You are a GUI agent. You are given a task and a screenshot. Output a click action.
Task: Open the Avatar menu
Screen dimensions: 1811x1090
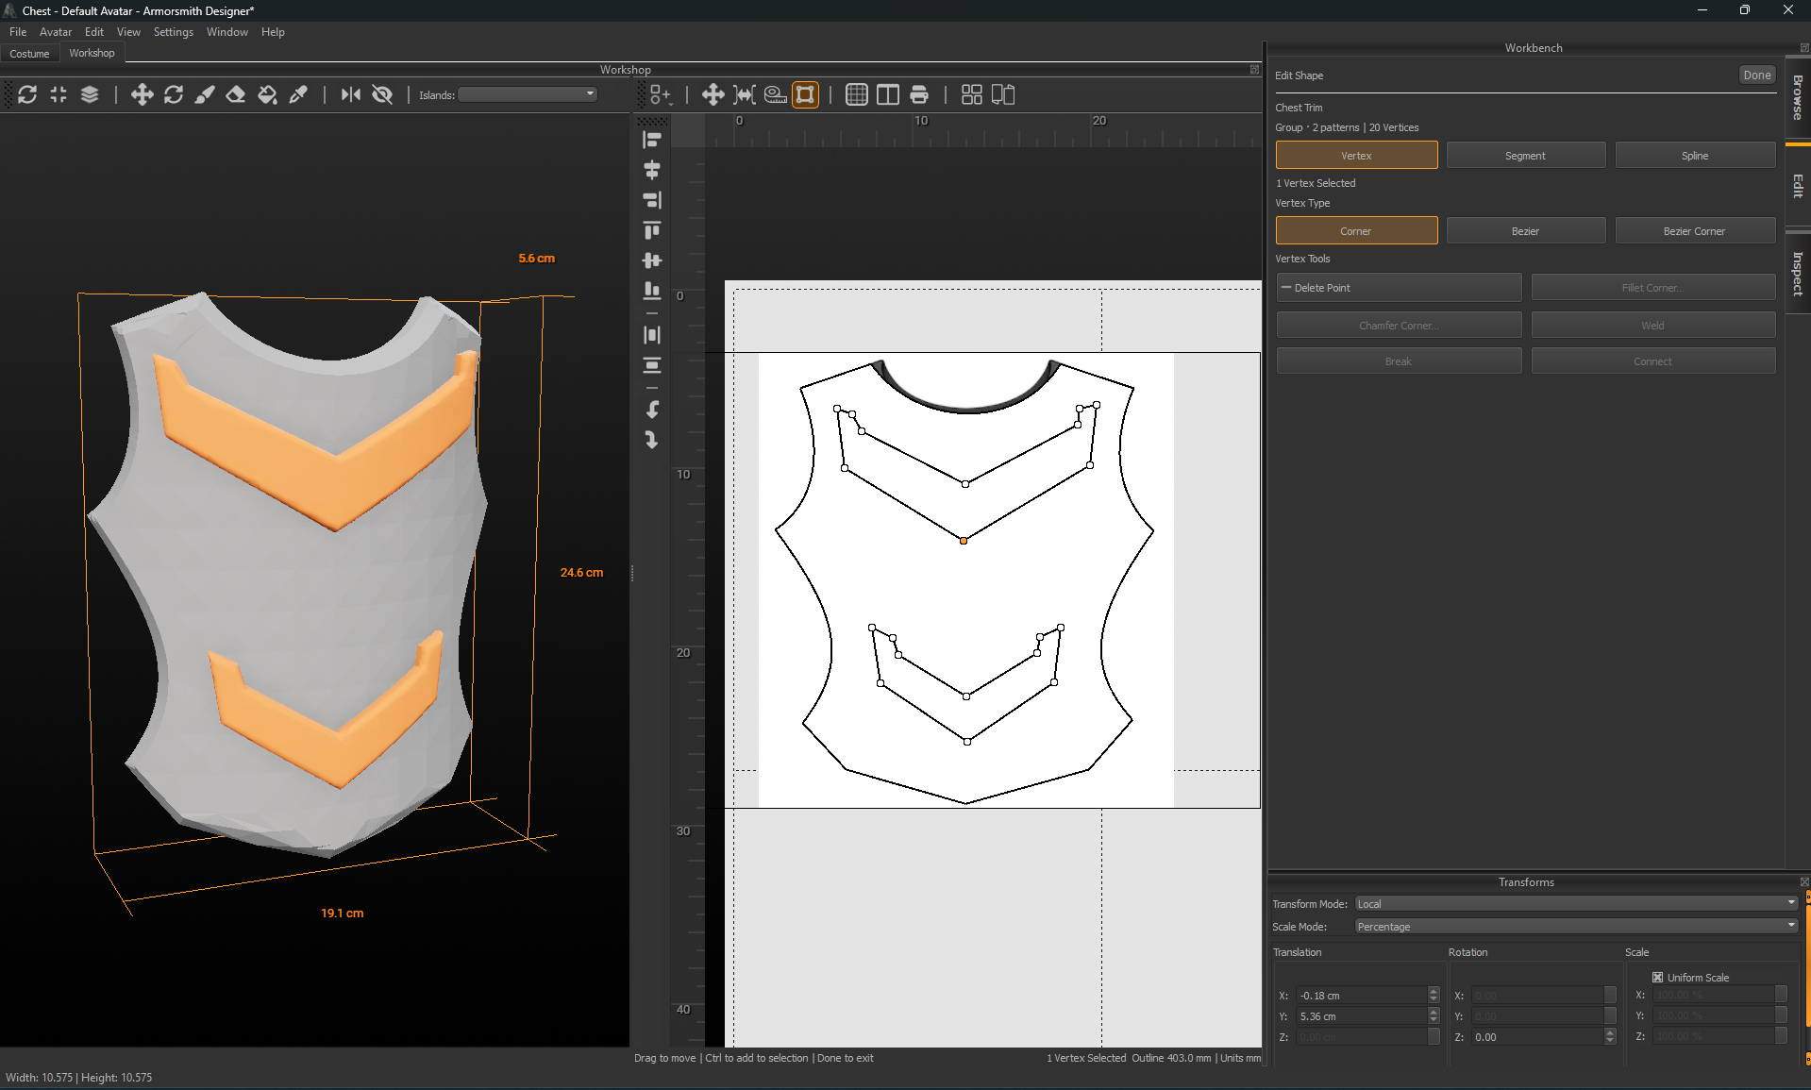click(56, 32)
